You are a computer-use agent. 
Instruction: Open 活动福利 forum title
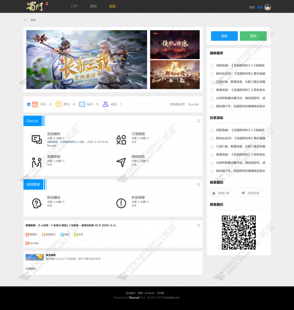pyautogui.click(x=54, y=134)
